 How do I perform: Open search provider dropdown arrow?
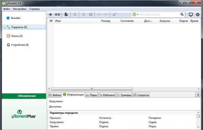coord(138,14)
